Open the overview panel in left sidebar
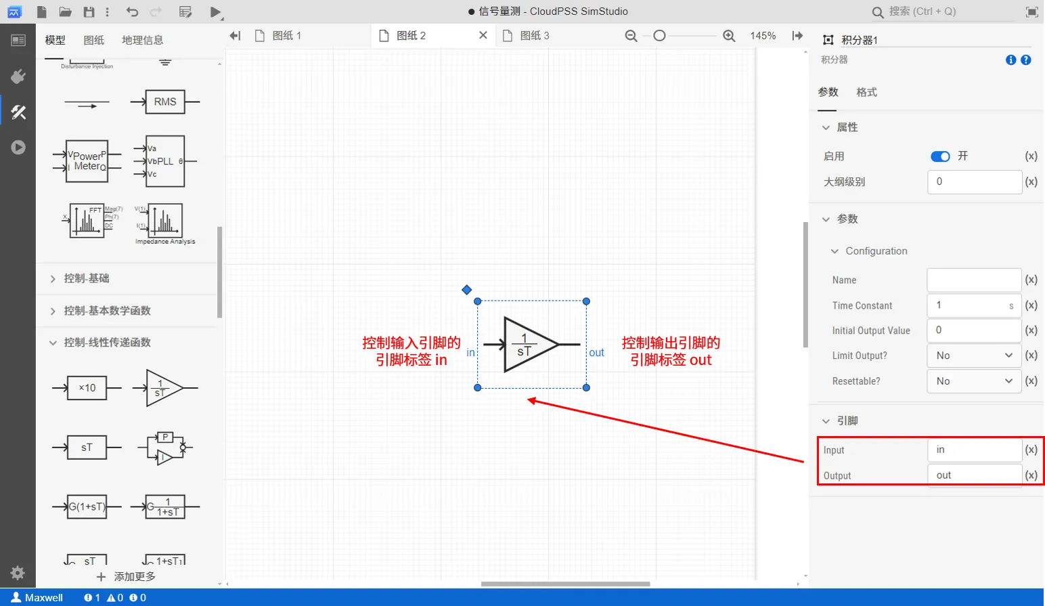The width and height of the screenshot is (1045, 606). click(x=18, y=41)
